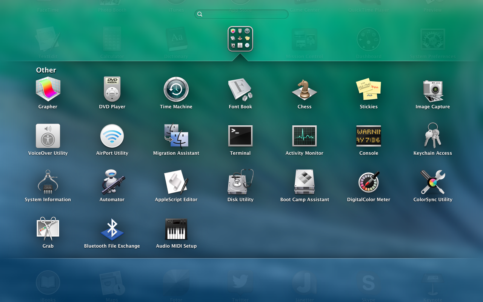Launch Automator
Screen dimensions: 483x302
click(x=112, y=182)
